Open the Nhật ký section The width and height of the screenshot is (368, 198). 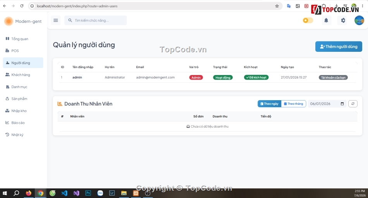23,135
